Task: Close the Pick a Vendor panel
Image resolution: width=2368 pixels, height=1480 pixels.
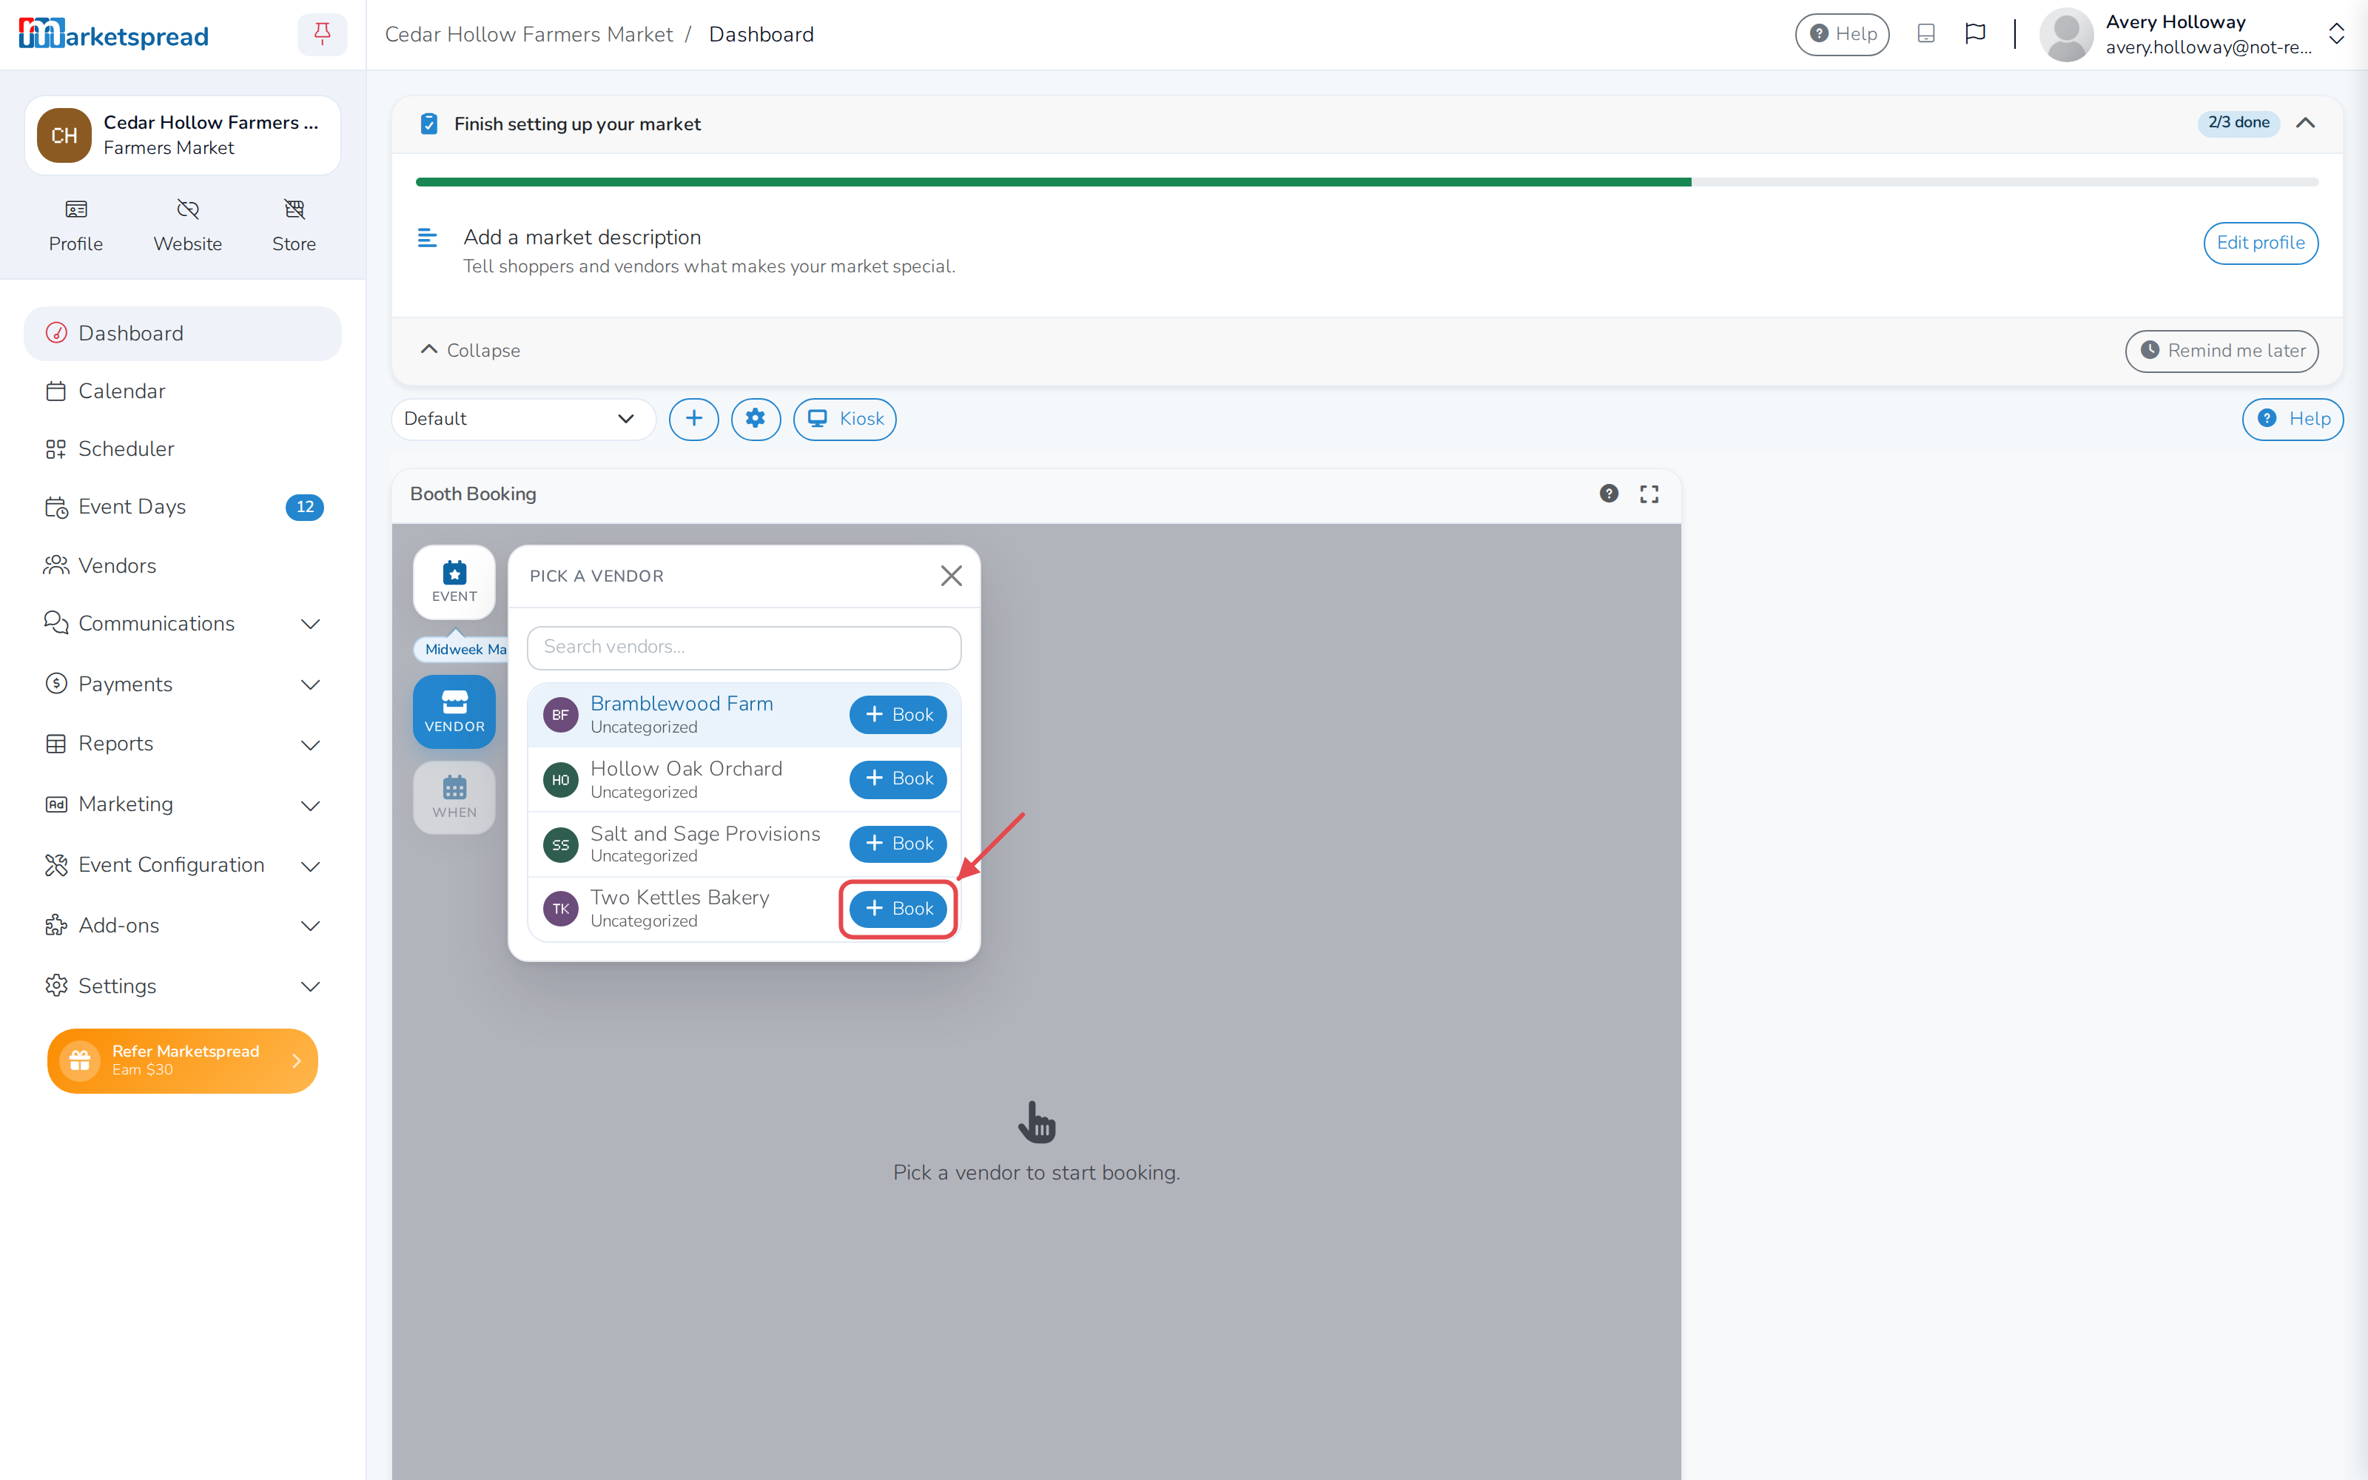Action: tap(951, 576)
